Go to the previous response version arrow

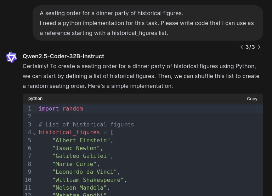pyautogui.click(x=242, y=47)
